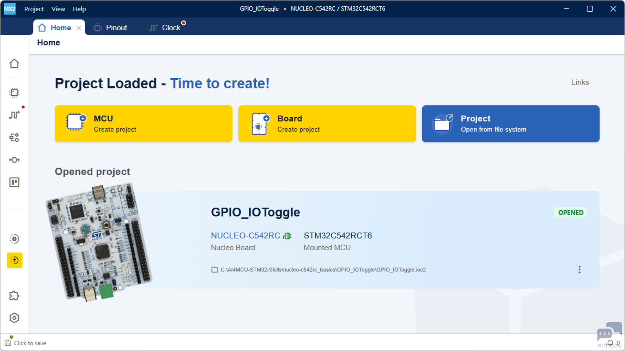Click the green board icon next to NUCLEO-C542RC

coord(287,236)
